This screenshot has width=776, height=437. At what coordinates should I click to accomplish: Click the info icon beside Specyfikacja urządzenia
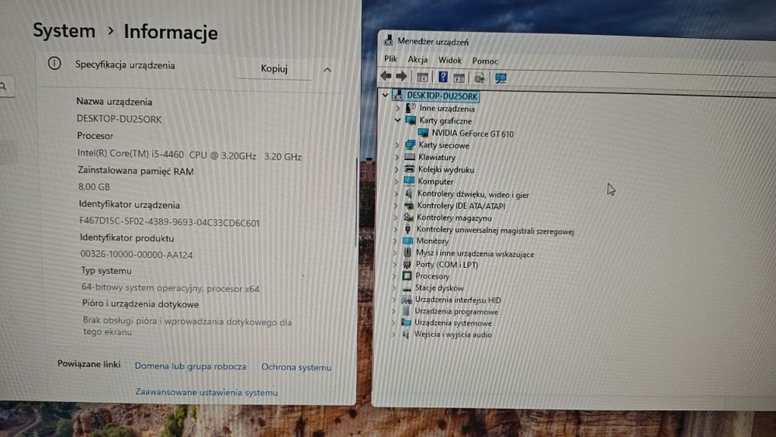pyautogui.click(x=54, y=64)
